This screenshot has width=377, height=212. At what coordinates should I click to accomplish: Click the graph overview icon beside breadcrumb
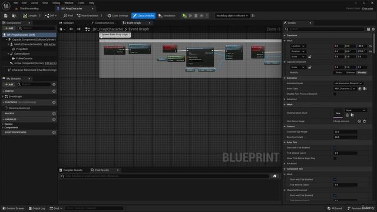pos(88,29)
